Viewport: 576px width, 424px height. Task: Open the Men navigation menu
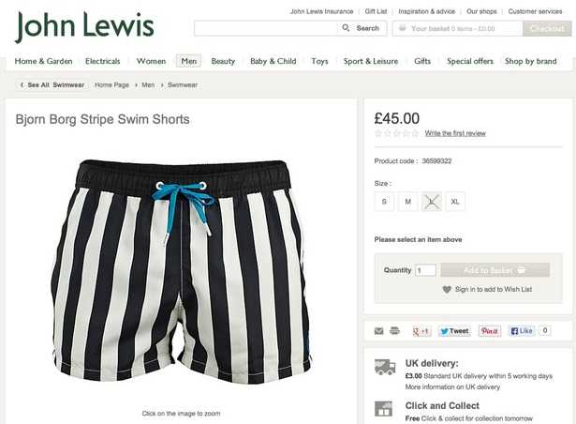pos(188,61)
